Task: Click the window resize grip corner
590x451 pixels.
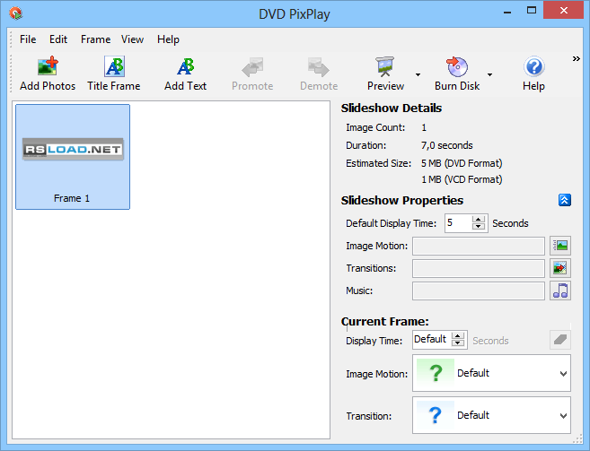Action: 577,439
